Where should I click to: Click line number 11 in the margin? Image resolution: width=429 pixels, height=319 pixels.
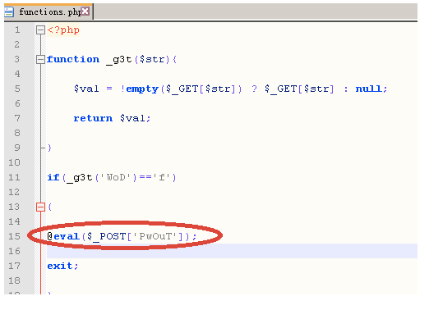(14, 177)
